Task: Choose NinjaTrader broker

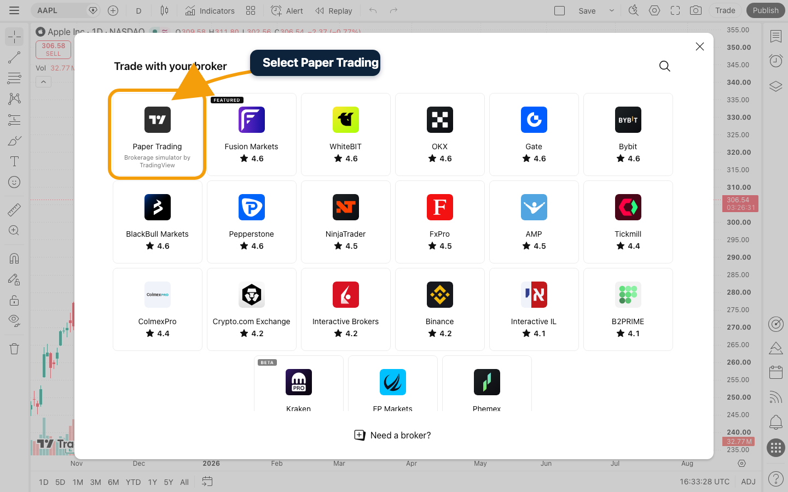Action: click(346, 222)
